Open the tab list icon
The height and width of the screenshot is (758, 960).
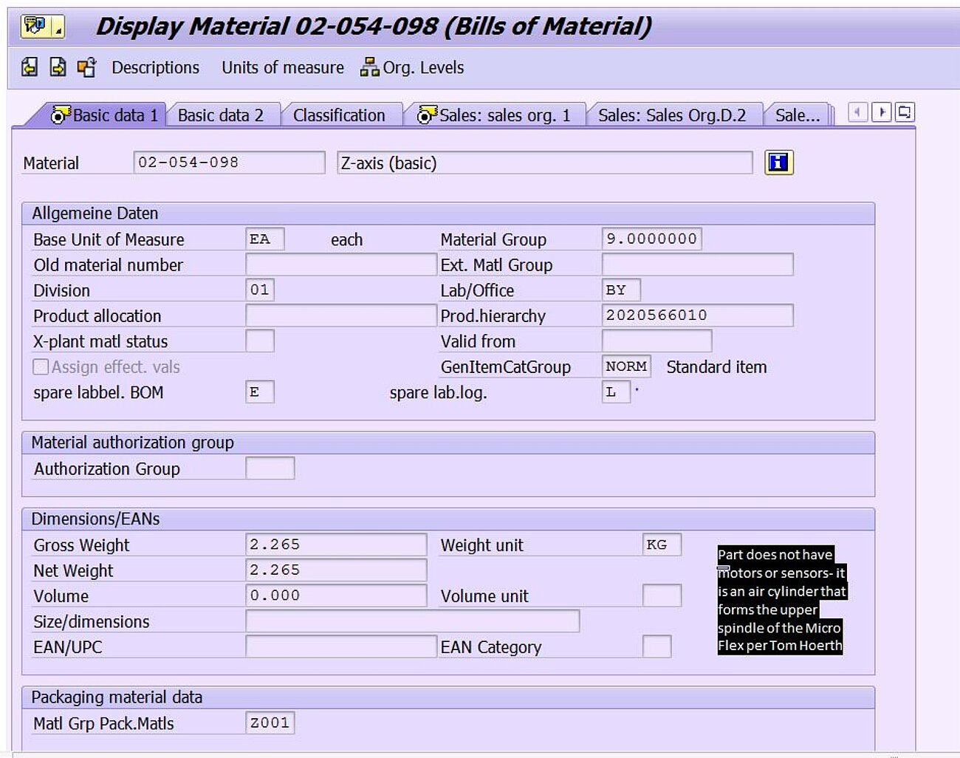point(905,112)
